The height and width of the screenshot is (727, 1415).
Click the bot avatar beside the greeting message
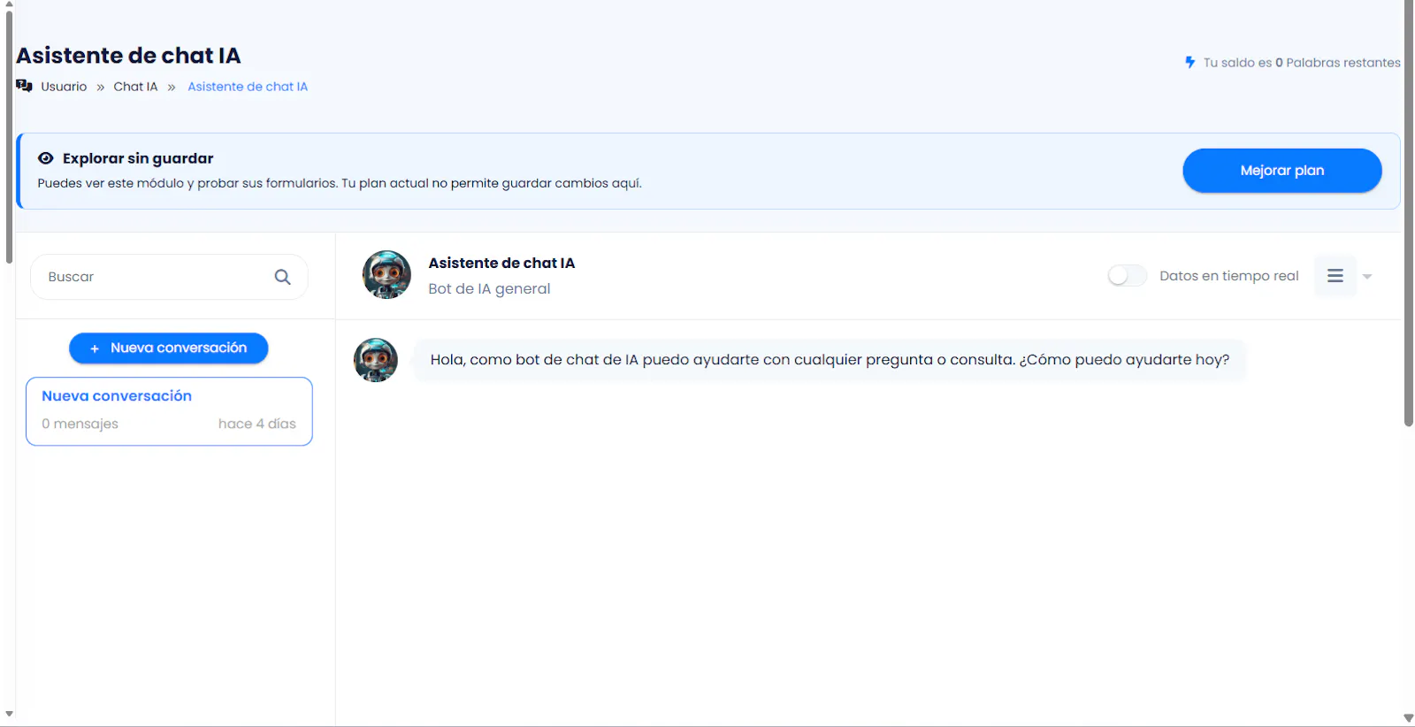tap(376, 360)
